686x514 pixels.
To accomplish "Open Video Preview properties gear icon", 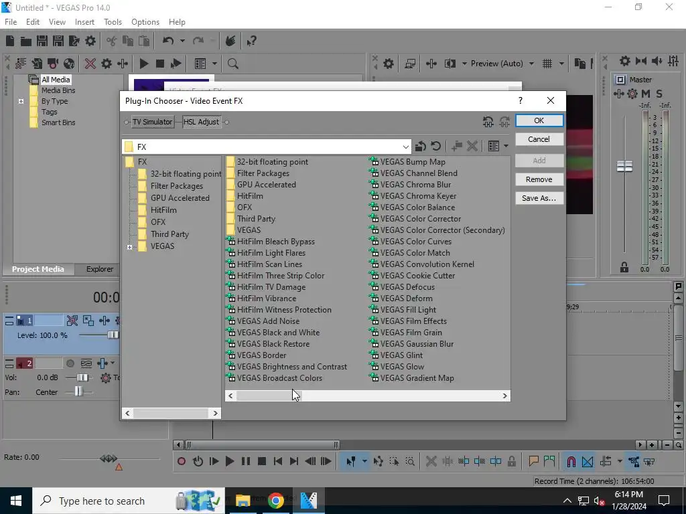I will click(388, 64).
